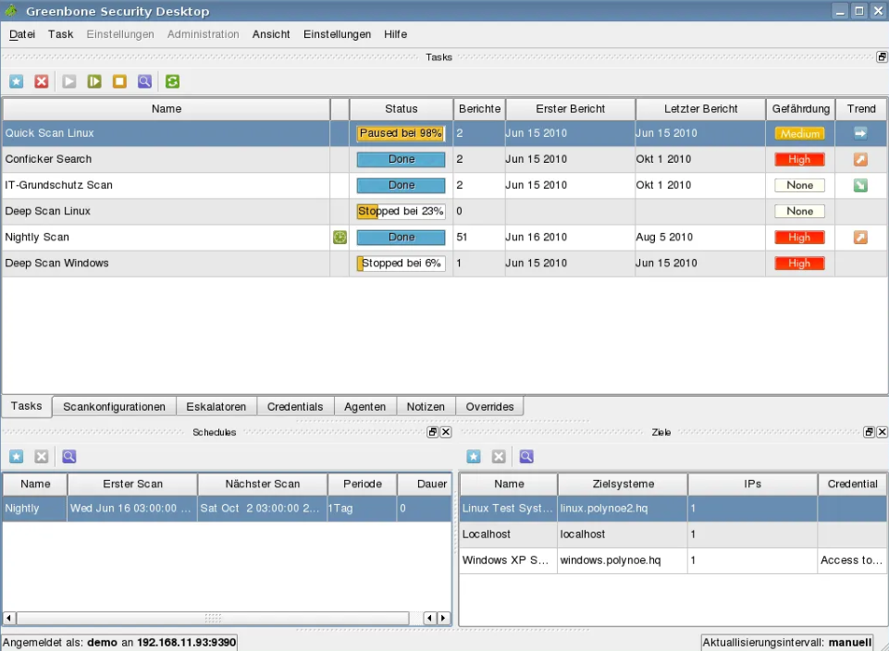Click the High threat badge for Deep Scan Windows

pos(799,264)
